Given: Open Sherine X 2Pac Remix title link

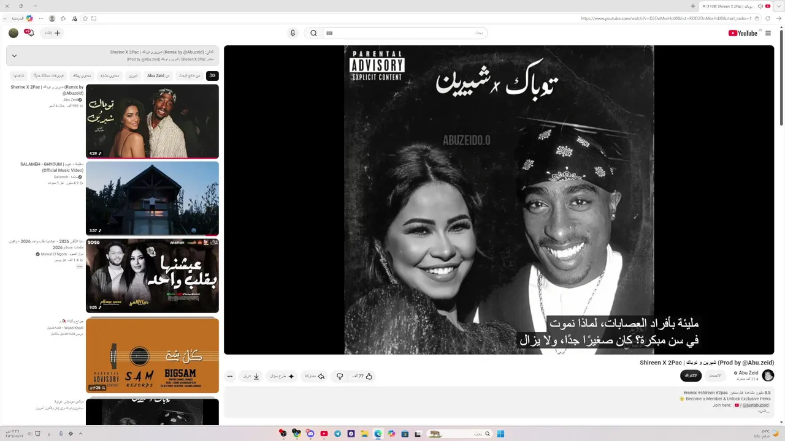Looking at the screenshot, I should click(47, 90).
